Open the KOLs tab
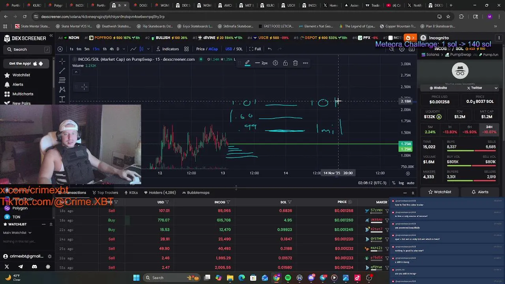The height and width of the screenshot is (284, 505). click(131, 192)
